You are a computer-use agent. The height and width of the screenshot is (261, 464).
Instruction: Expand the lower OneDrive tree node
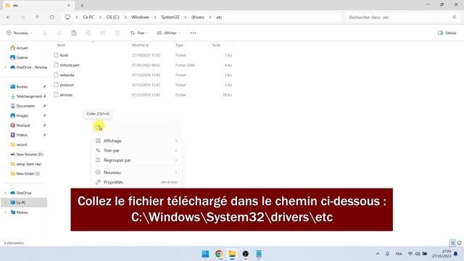[x=5, y=193]
